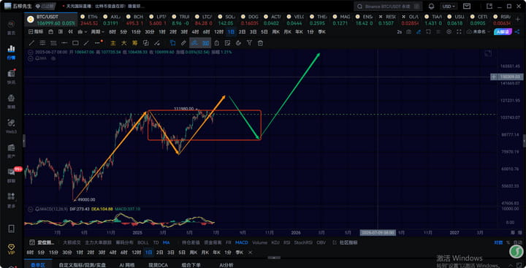Image resolution: width=526 pixels, height=268 pixels.
Task: Open the USD currency dropdown
Action: click(449, 7)
